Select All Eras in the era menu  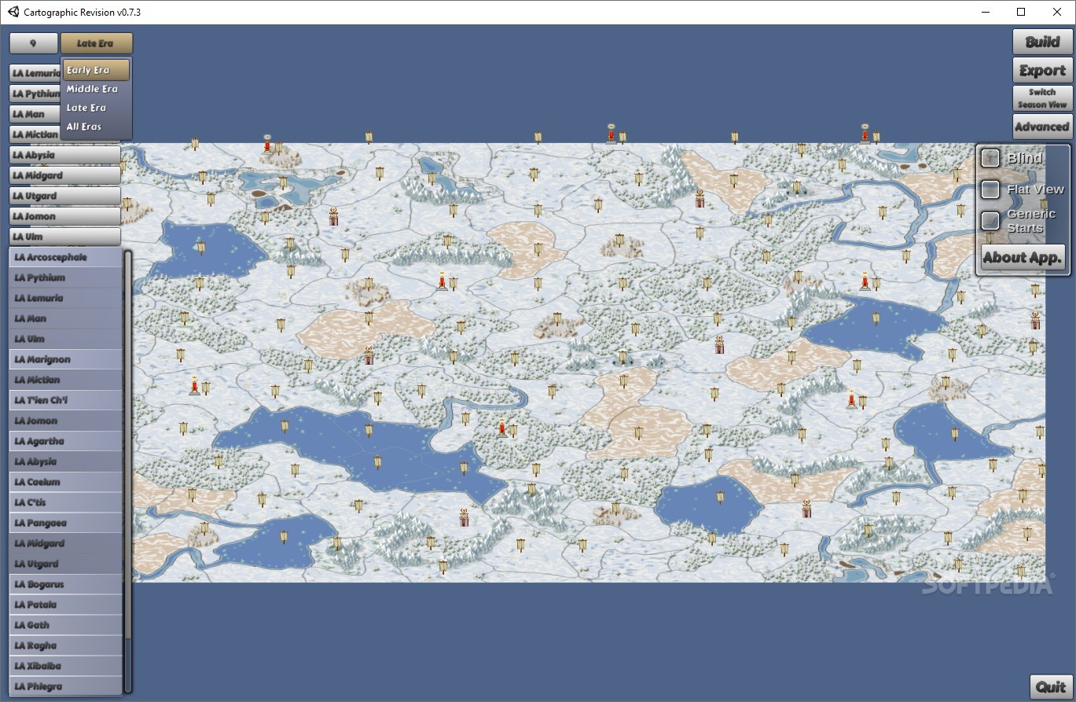pos(97,127)
